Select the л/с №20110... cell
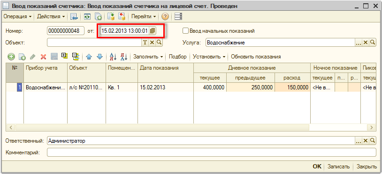382x174 pixels. click(x=86, y=87)
